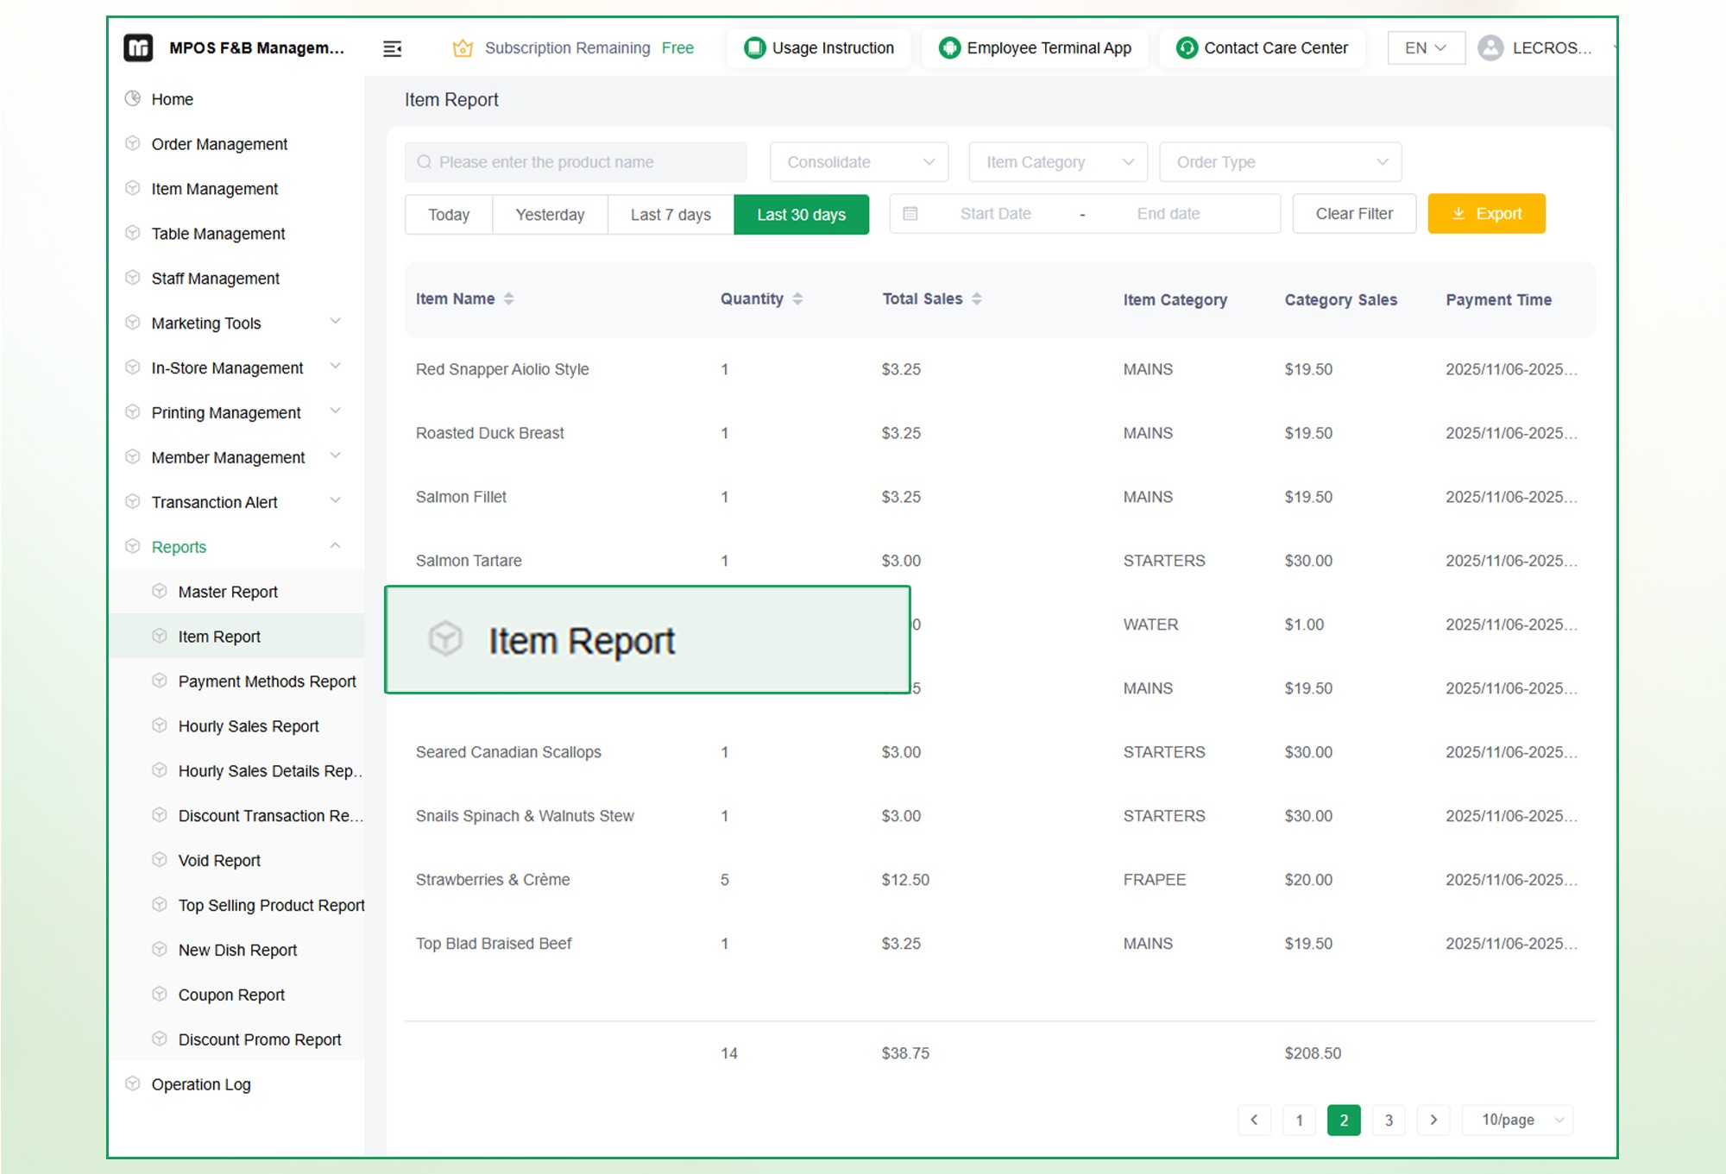
Task: Click Snails Spinach & Walnuts Stew name
Action: click(525, 816)
